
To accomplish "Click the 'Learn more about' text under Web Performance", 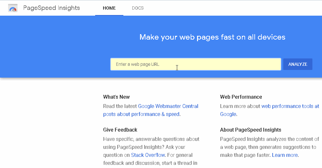I will click(x=240, y=106).
